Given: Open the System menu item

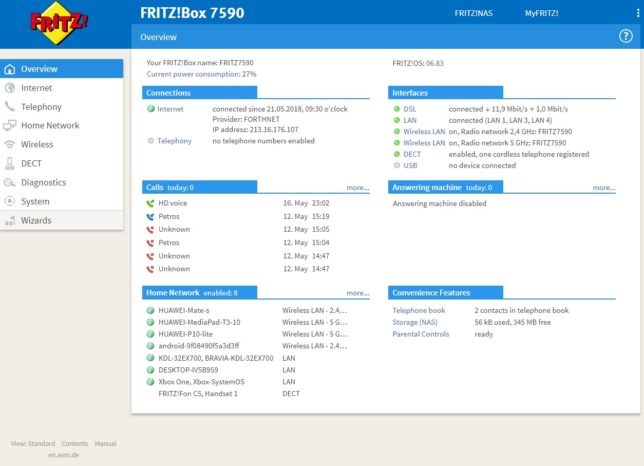Looking at the screenshot, I should point(62,201).
